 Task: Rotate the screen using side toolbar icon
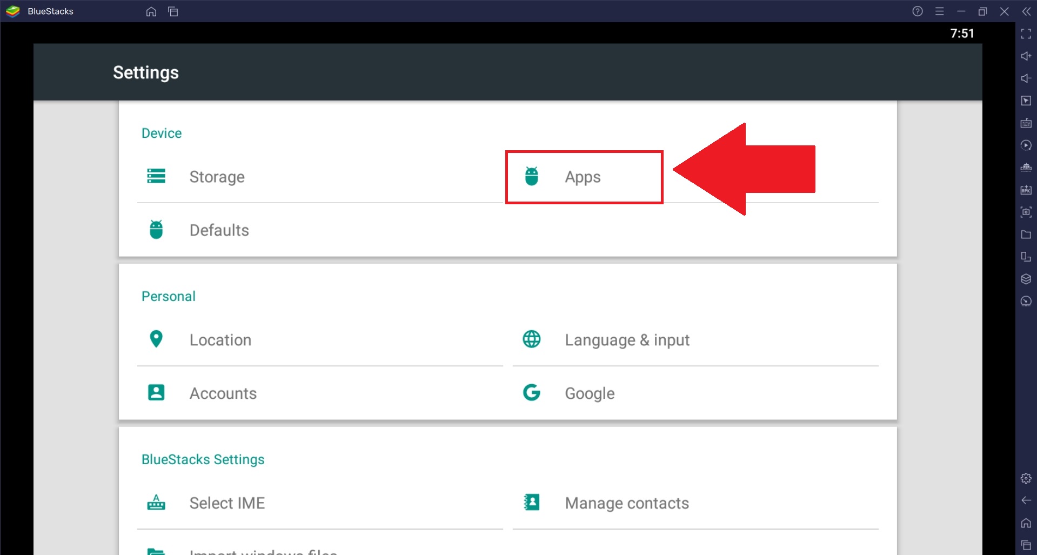tap(1026, 257)
